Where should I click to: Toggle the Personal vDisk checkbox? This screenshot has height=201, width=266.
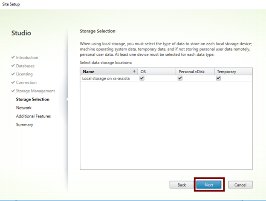[x=180, y=78]
